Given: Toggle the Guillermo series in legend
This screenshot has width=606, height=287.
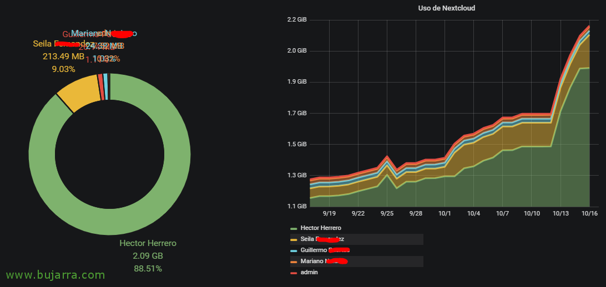Looking at the screenshot, I should 325,250.
